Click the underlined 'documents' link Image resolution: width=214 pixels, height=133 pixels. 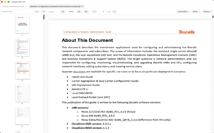click(79, 72)
